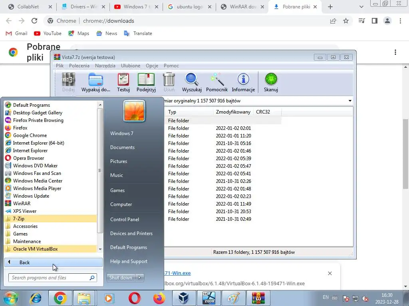The image size is (409, 306).
Task: Click the Opera icon on the taskbar
Action: coord(134,298)
